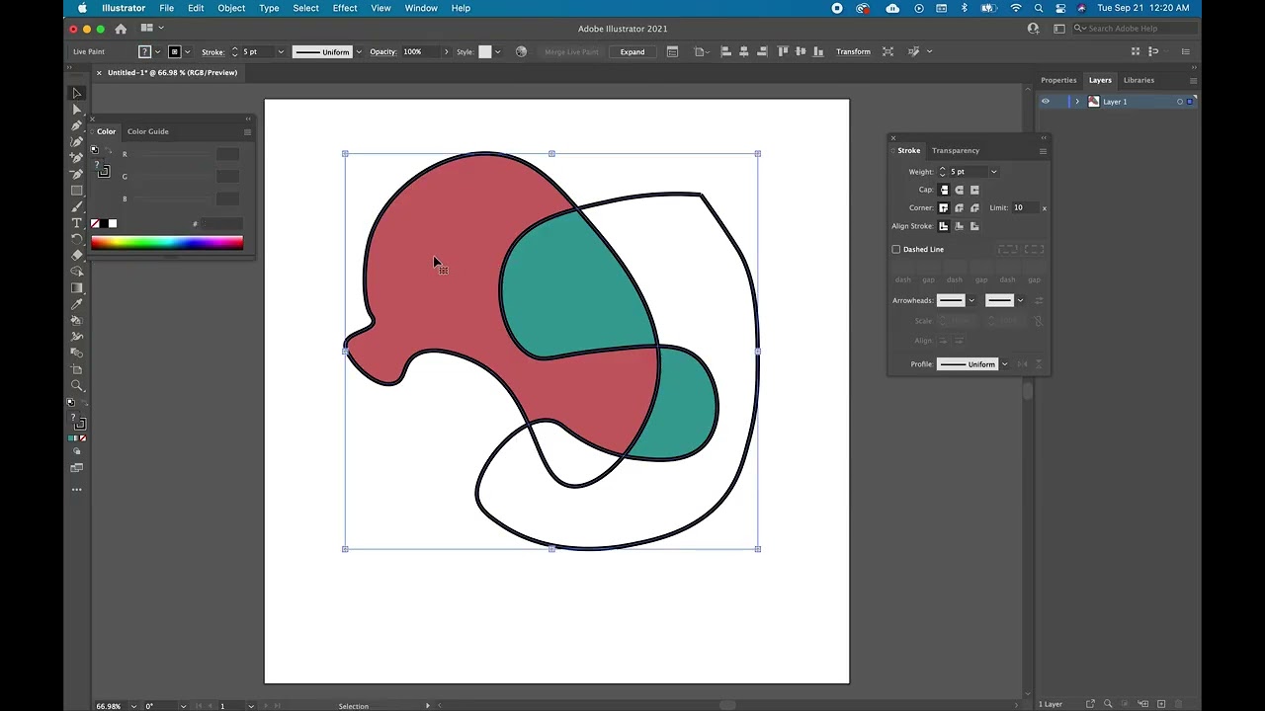Viewport: 1265px width, 711px height.
Task: Click the Transform link in control bar
Action: 853,51
